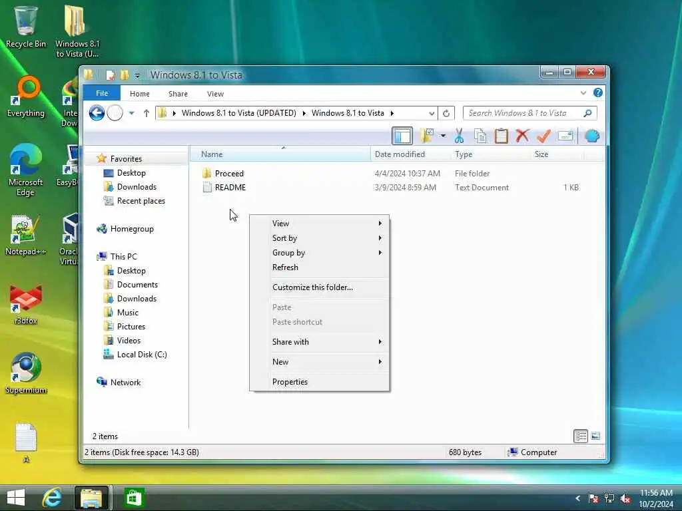The image size is (682, 511).
Task: Click the Refresh button beside address bar
Action: [x=446, y=113]
